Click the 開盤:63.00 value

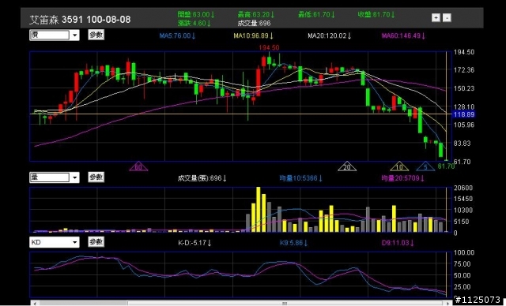coord(196,14)
